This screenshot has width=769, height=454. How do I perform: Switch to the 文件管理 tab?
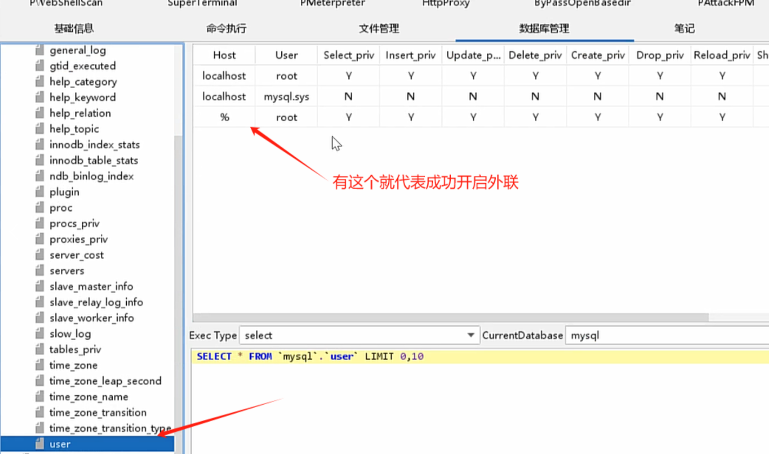point(378,28)
